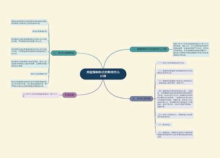The width and height of the screenshot is (220, 158).
Task: Select the note on 国有土地住宅房屋 compensation methods
Action: [x=29, y=51]
